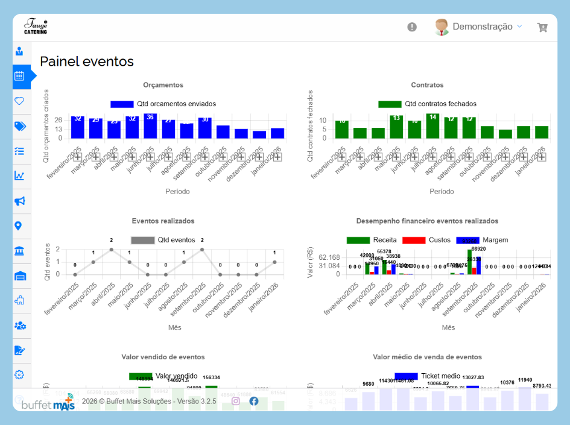570x425 pixels.
Task: Open the checklist tasks sidebar item
Action: click(19, 151)
